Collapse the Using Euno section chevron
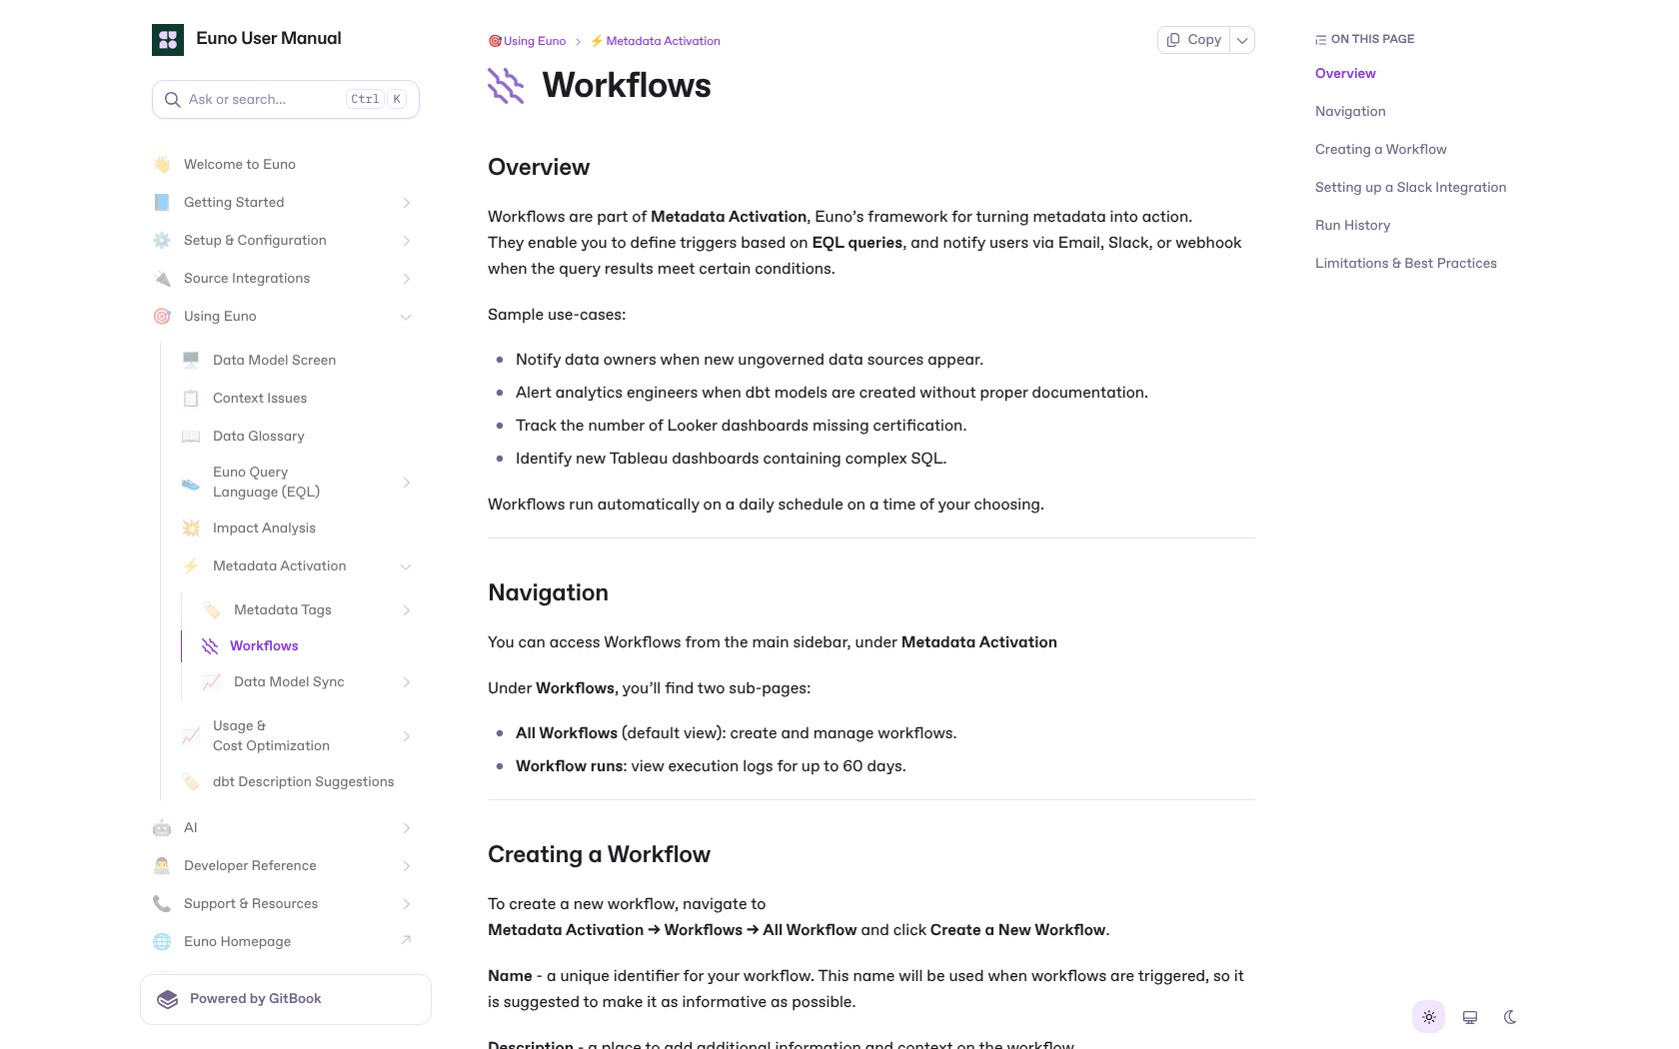Viewport: 1679px width, 1049px height. pyautogui.click(x=406, y=317)
